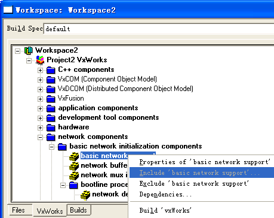The width and height of the screenshot is (274, 218).
Task: Select 'VxDCOM (Distributed Component Object Model)' label
Action: pyautogui.click(x=125, y=89)
